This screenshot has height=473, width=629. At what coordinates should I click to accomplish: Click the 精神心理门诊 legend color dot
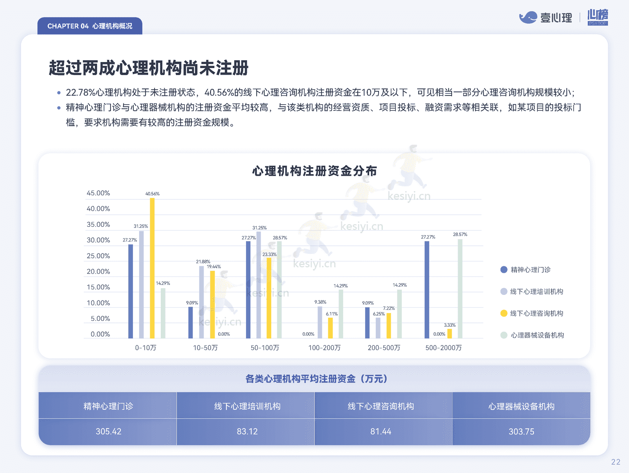(x=504, y=270)
